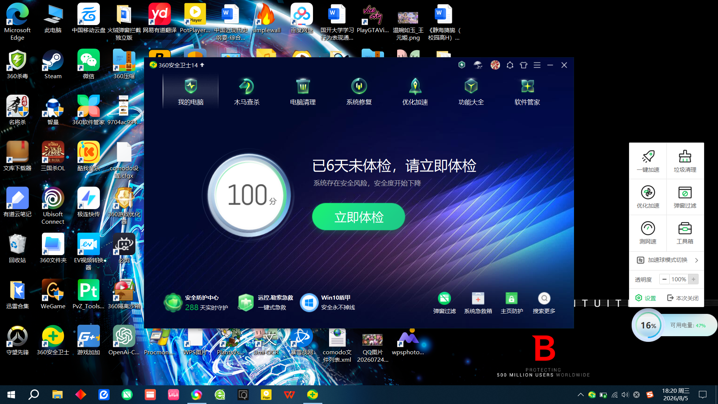Switch to the 木马查杀 tab
Screen dimensions: 718x404
tap(247, 92)
